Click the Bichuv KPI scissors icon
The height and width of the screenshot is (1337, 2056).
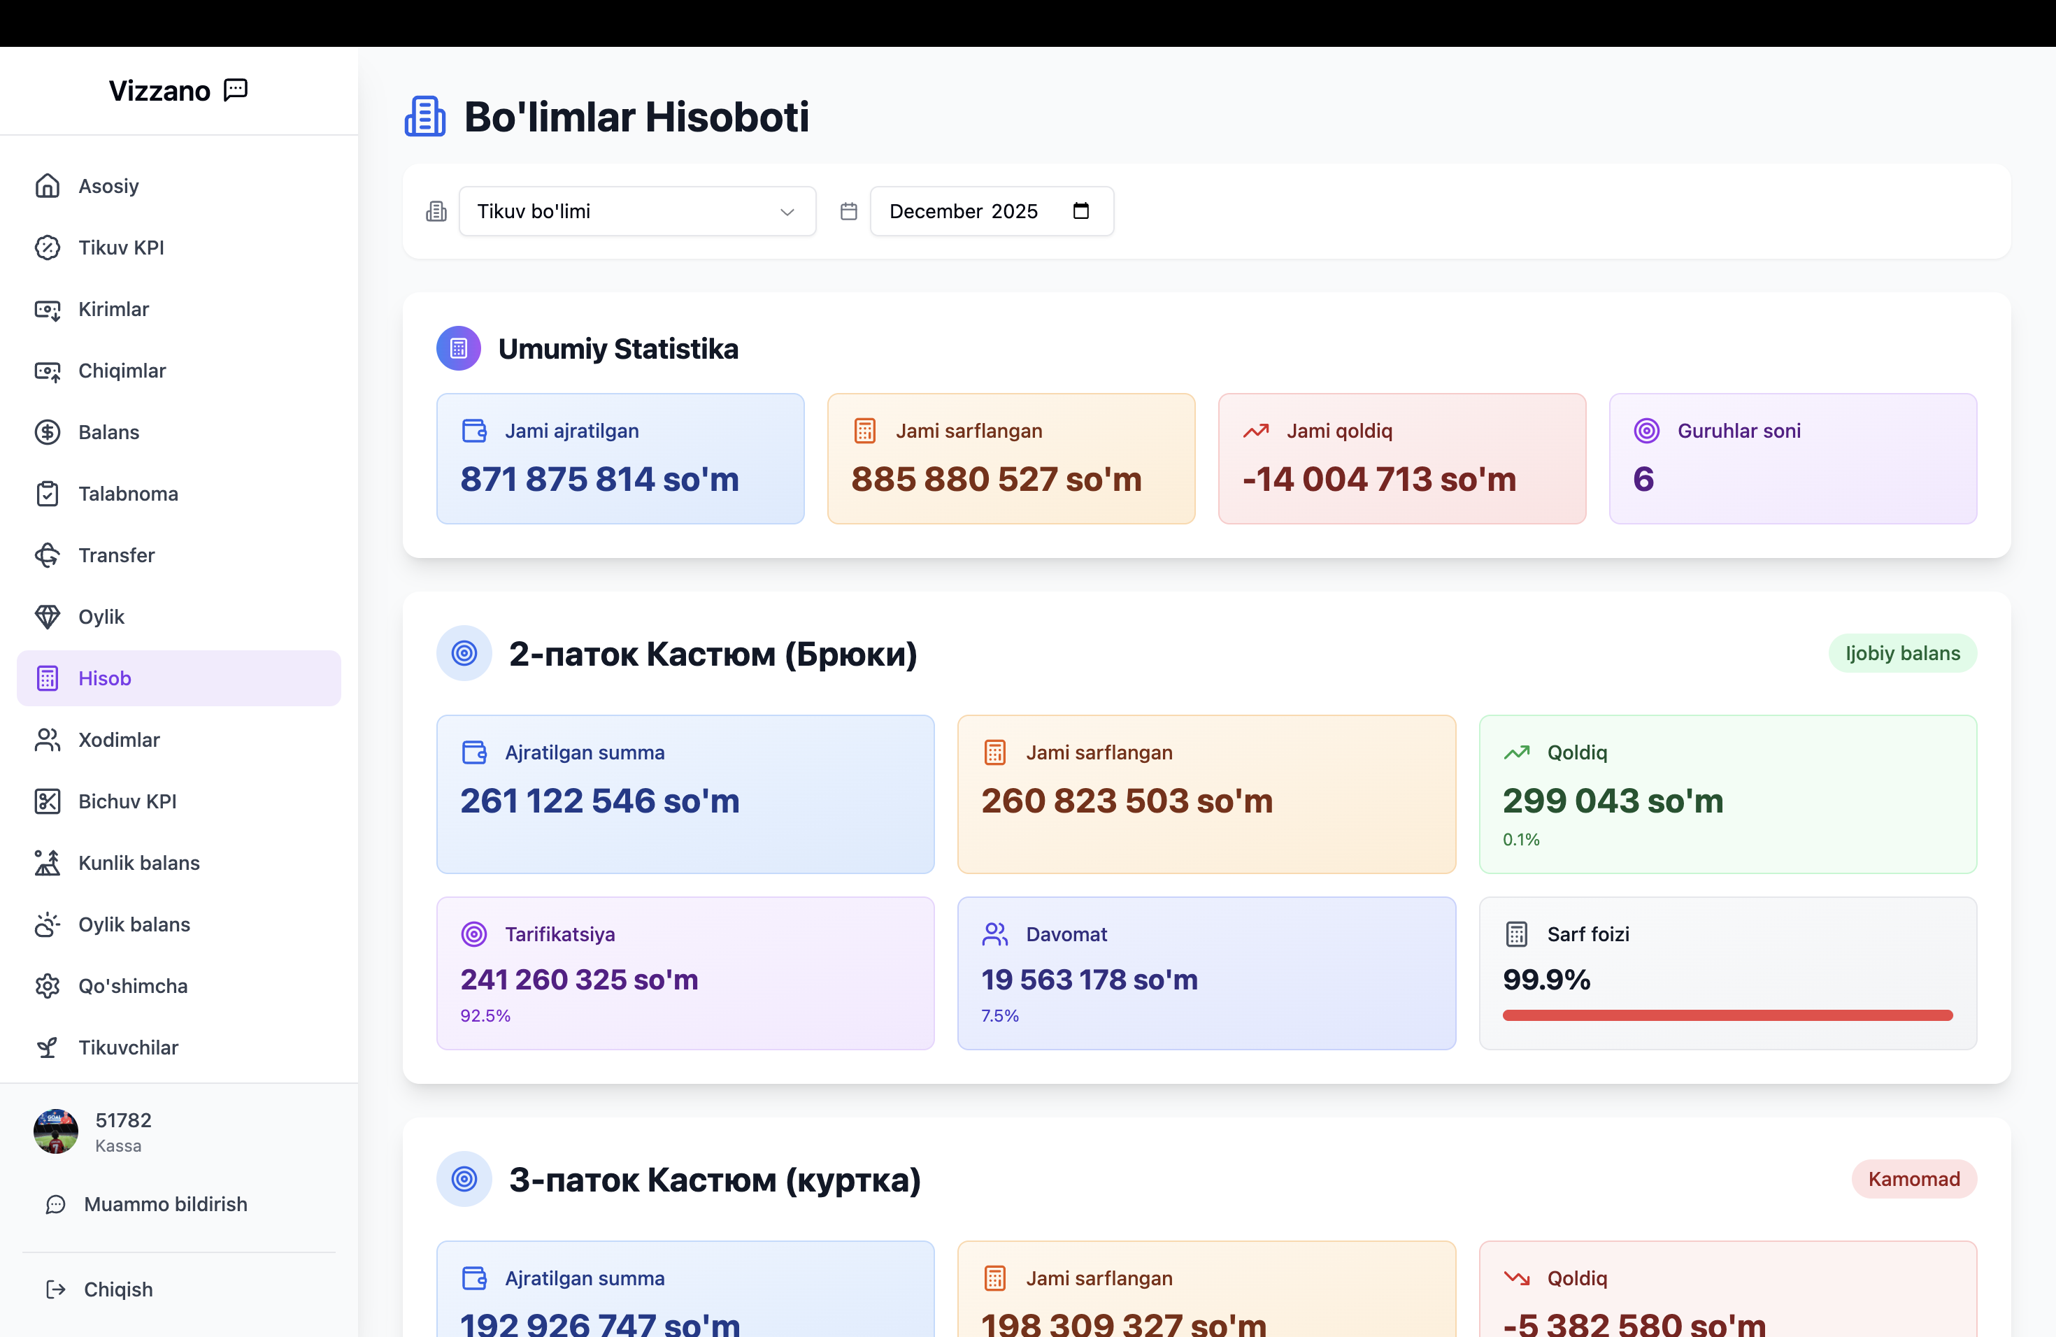click(48, 801)
